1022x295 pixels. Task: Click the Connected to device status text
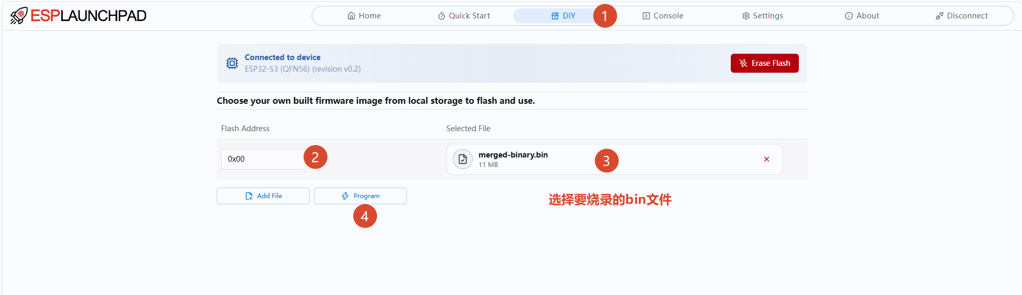(x=282, y=57)
